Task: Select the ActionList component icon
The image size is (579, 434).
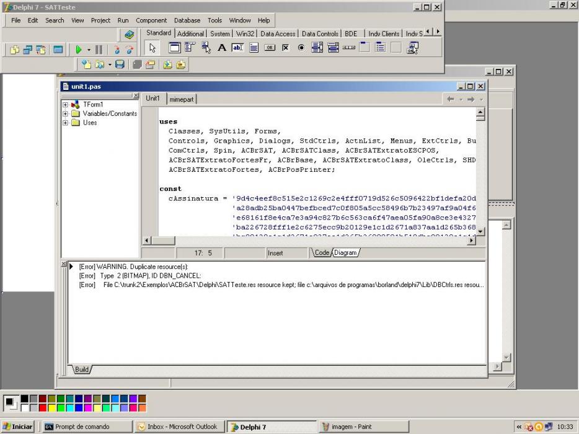Action: (412, 47)
